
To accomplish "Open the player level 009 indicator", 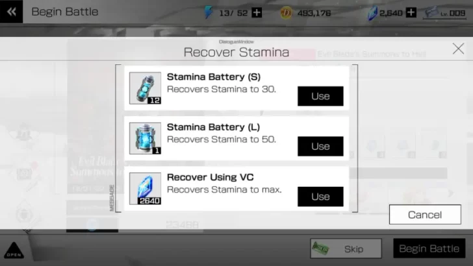I will click(x=445, y=13).
